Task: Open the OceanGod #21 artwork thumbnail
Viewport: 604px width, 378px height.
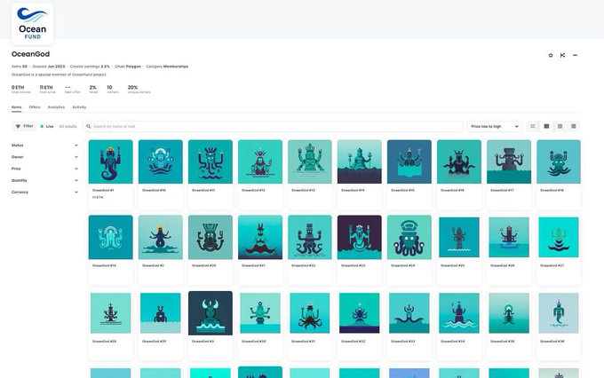Action: coord(260,237)
